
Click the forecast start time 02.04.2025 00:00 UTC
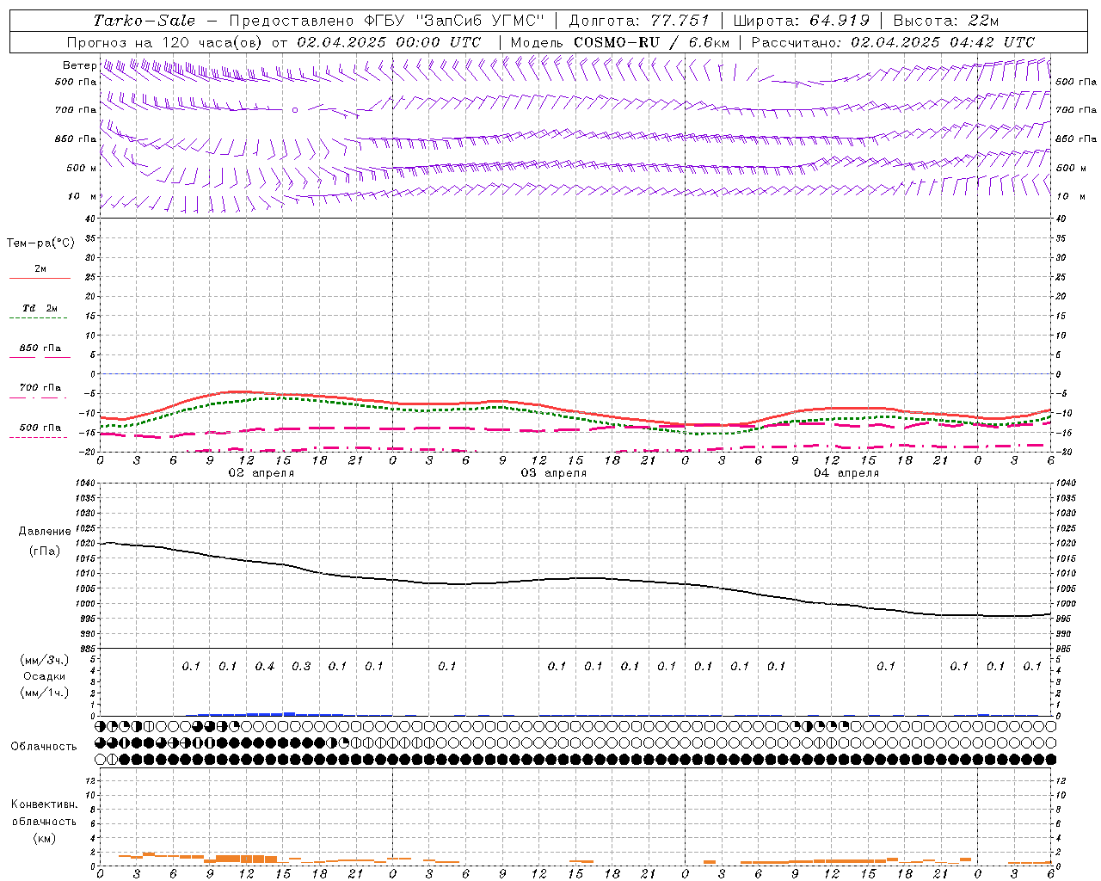389,42
